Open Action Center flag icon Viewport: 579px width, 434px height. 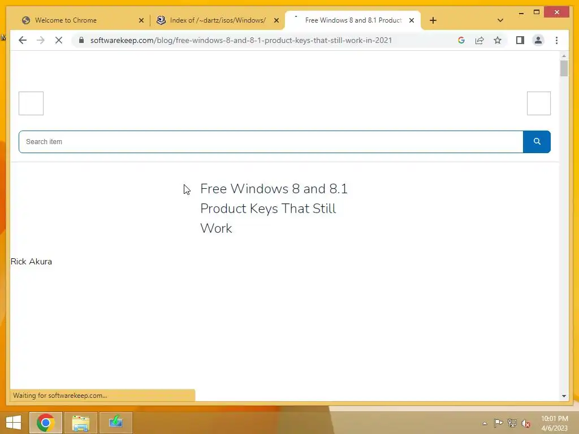pyautogui.click(x=498, y=423)
